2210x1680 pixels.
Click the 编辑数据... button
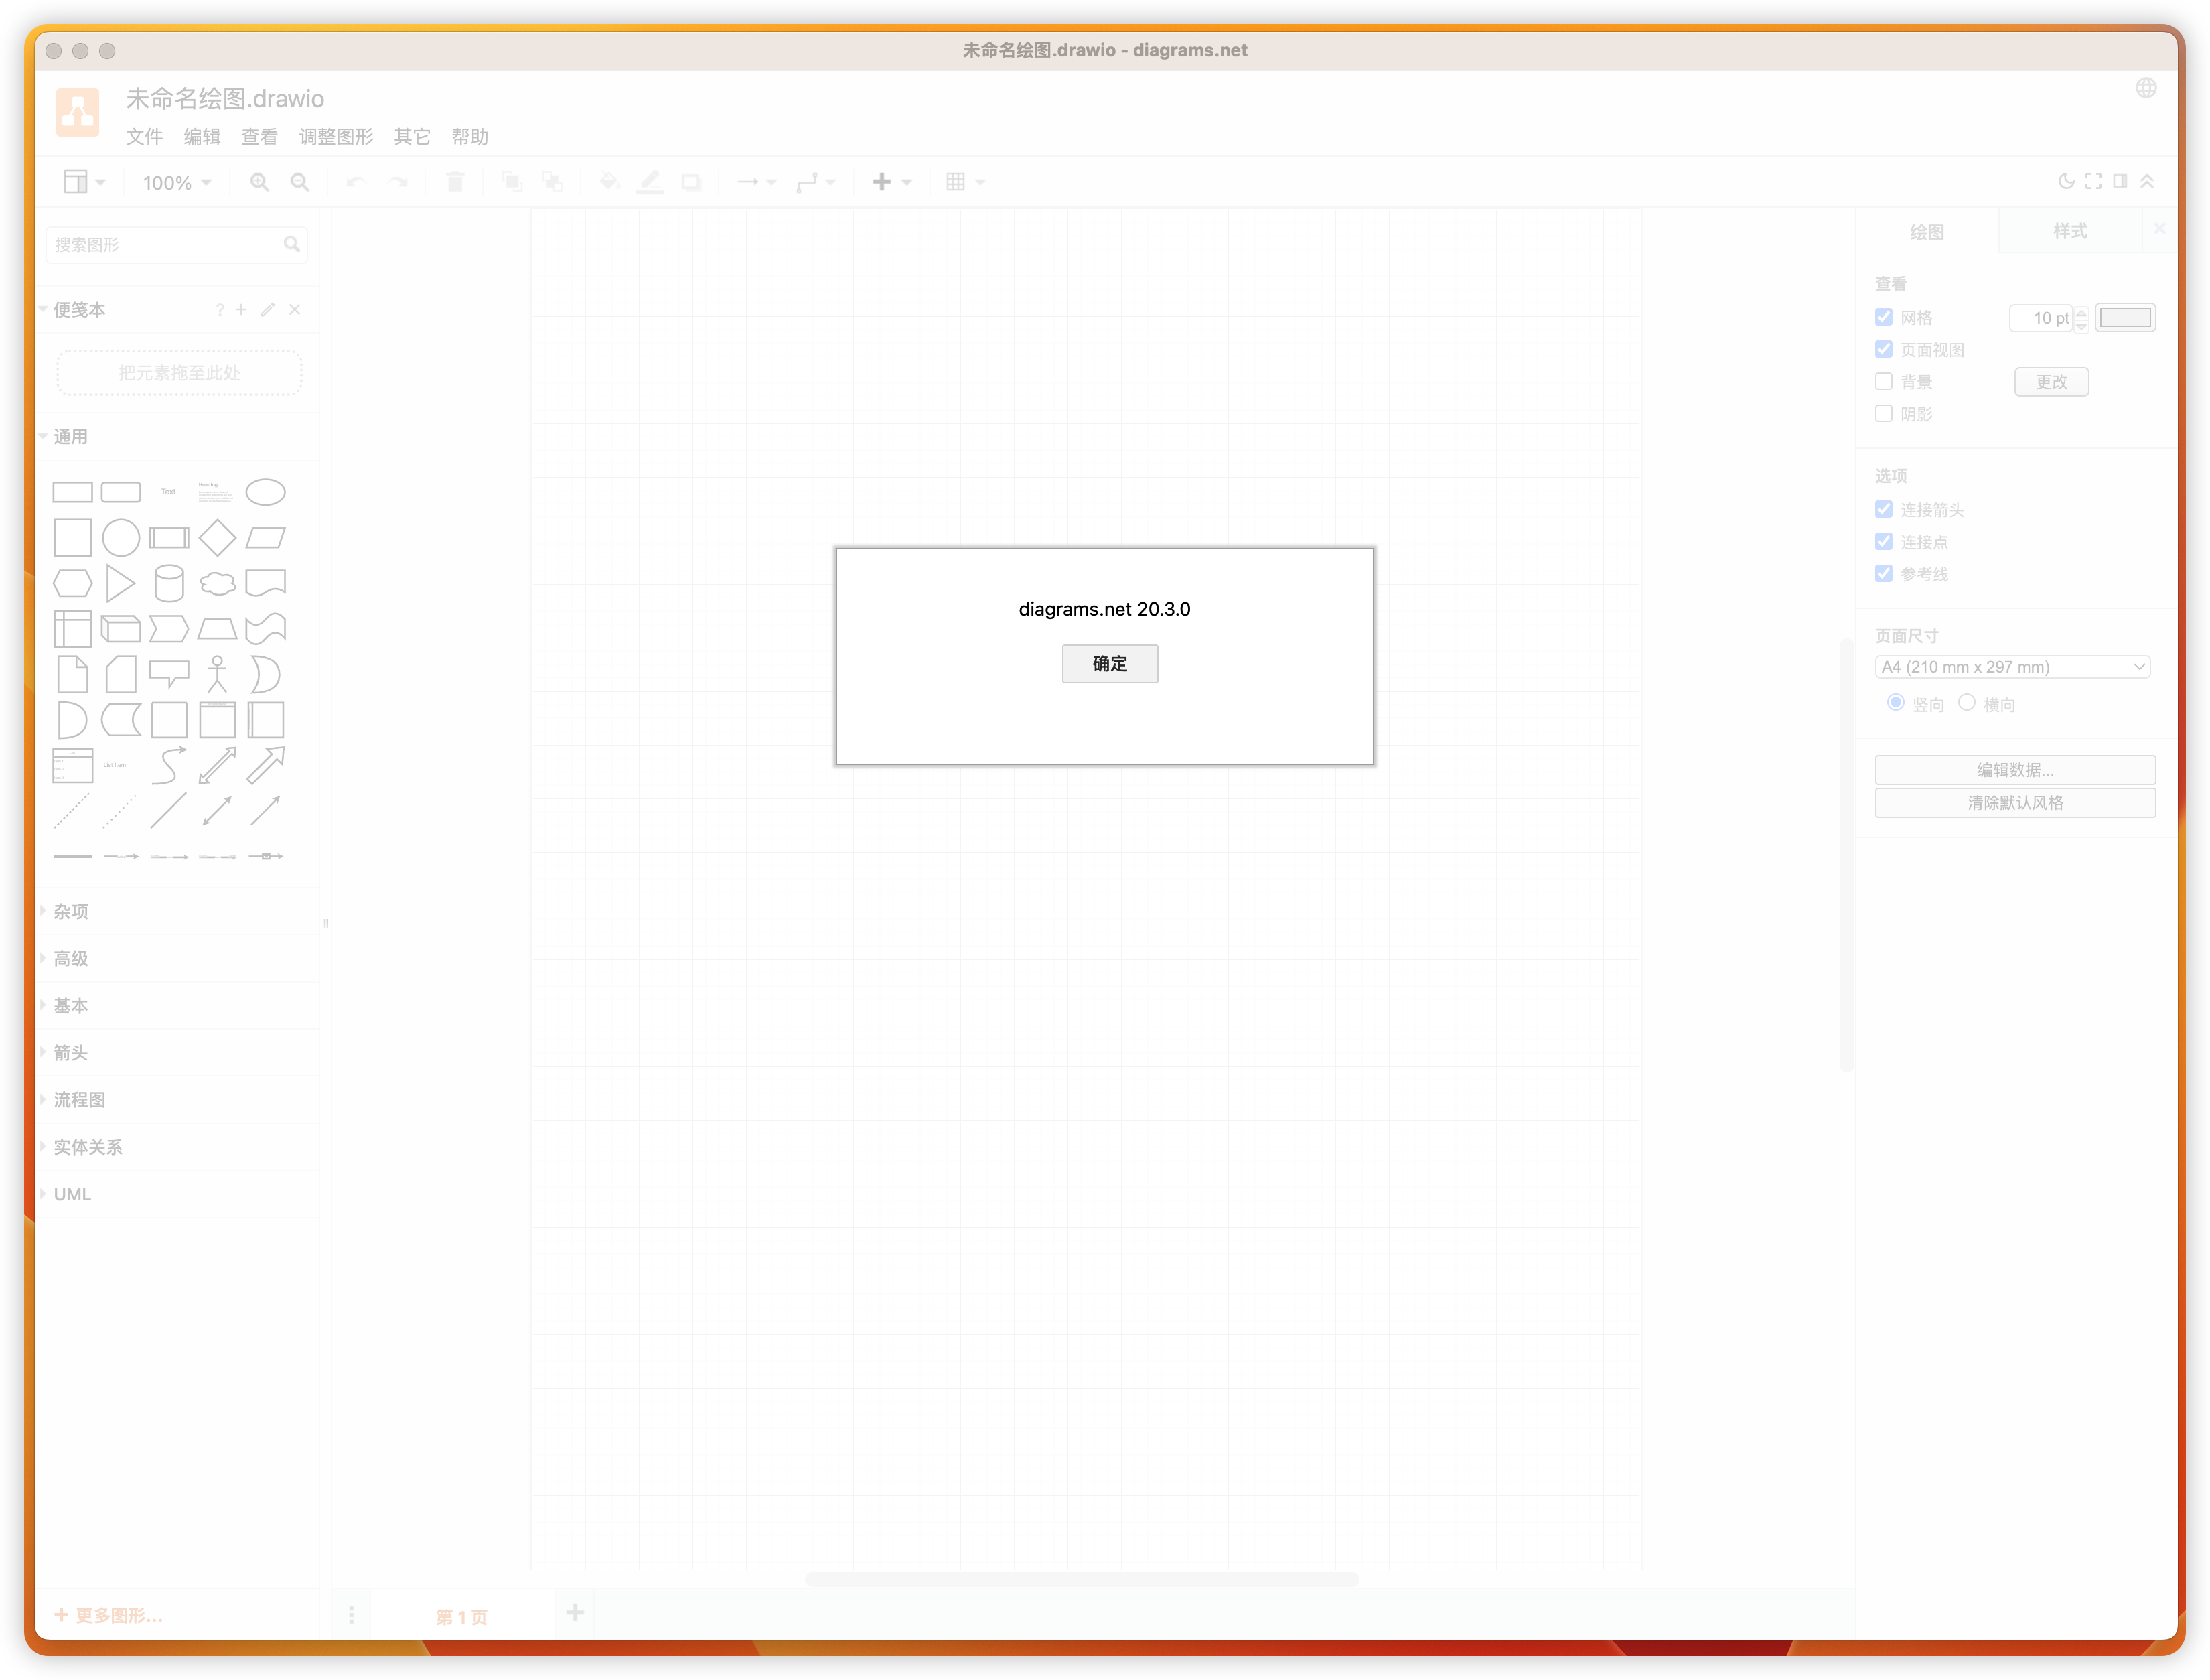pyautogui.click(x=2014, y=770)
